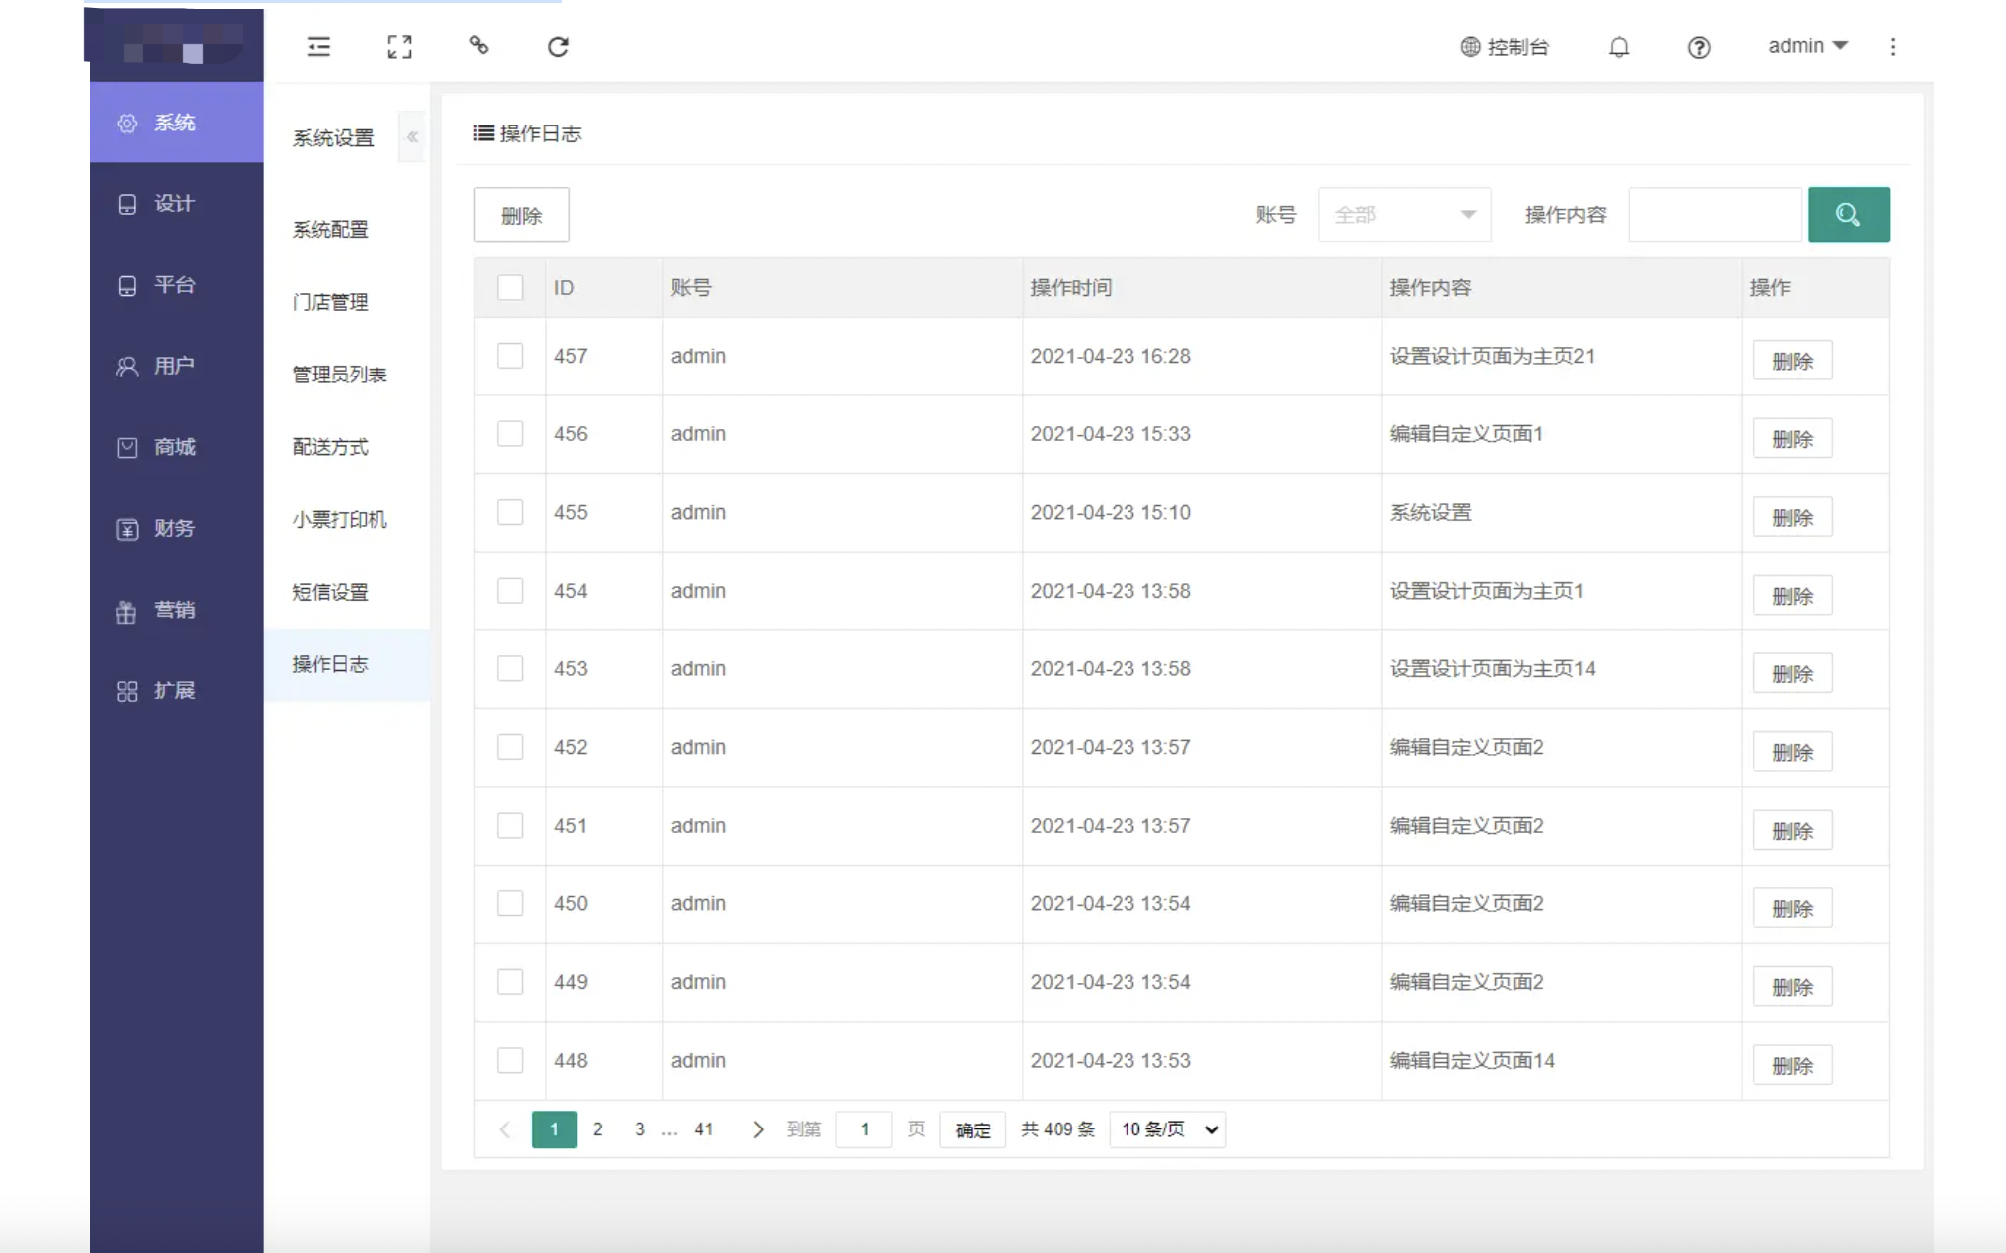Screen dimensions: 2006x1253
Task: Check the checkbox for log ID 449
Action: coord(510,982)
